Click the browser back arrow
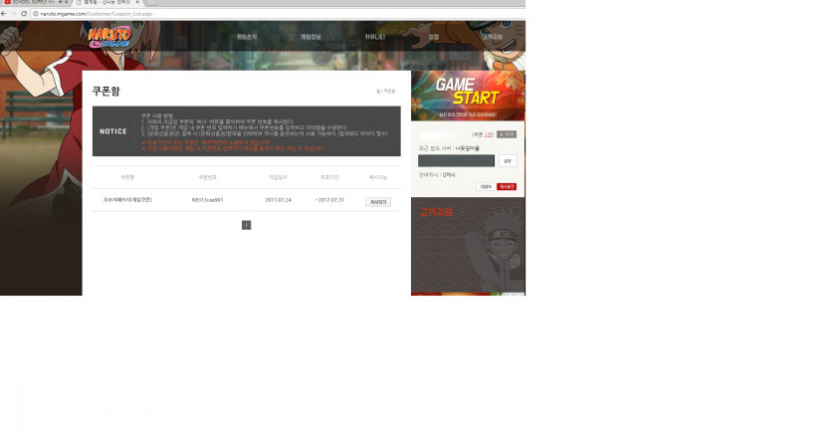This screenshot has height=438, width=836. tap(5, 14)
